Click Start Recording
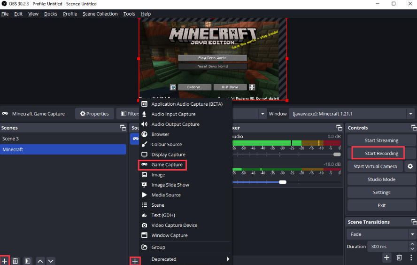 click(x=381, y=154)
